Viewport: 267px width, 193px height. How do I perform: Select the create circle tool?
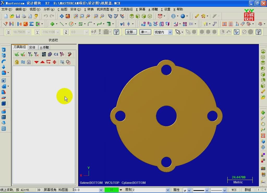click(71, 24)
